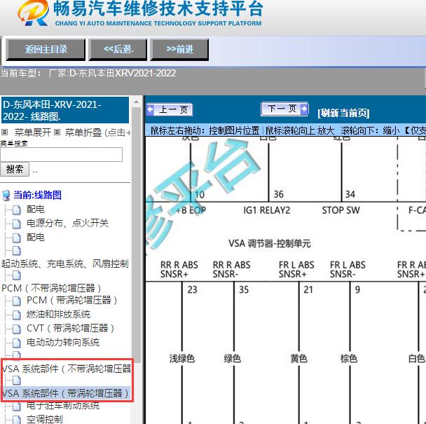Click the FR L ABS SNSR+ label
426x424 pixels.
click(x=296, y=269)
